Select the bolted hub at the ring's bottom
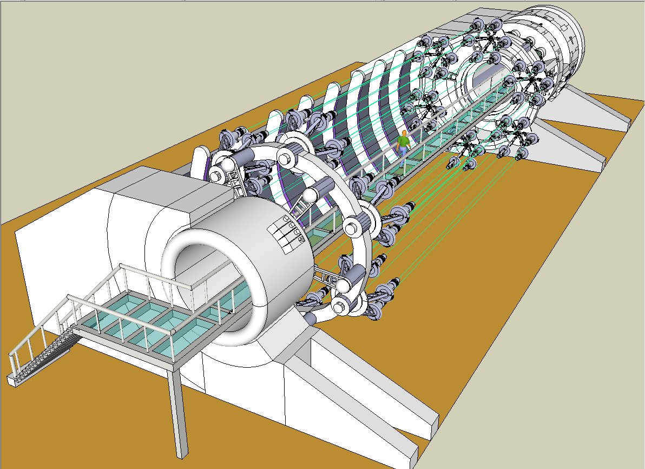 tap(342, 307)
